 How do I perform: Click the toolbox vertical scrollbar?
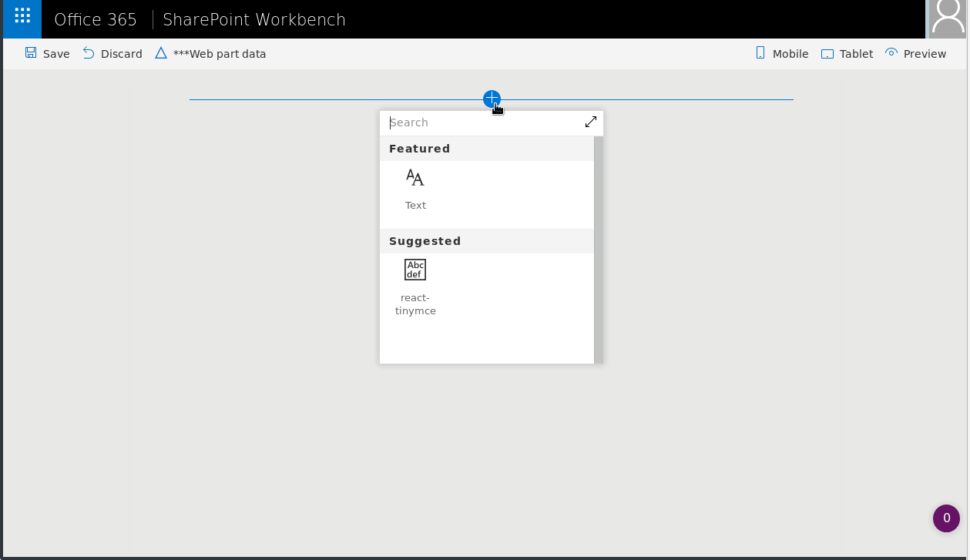[599, 250]
